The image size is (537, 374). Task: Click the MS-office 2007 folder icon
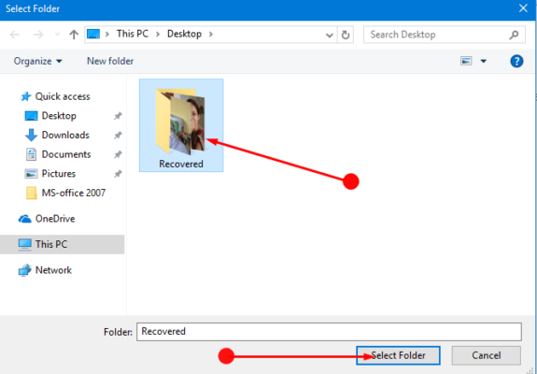coord(32,193)
